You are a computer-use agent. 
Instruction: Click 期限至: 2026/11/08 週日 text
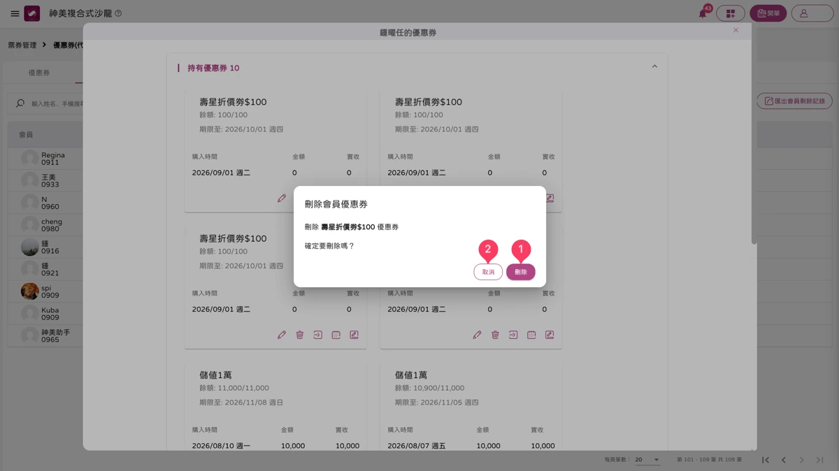[x=241, y=403]
